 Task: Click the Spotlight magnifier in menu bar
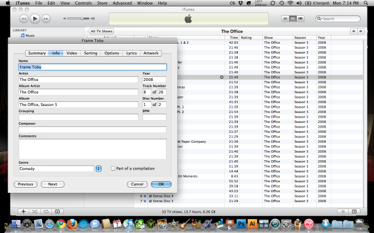point(366,3)
